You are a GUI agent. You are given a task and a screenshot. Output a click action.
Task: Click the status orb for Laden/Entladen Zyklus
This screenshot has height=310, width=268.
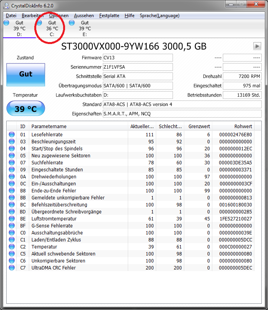12,240
